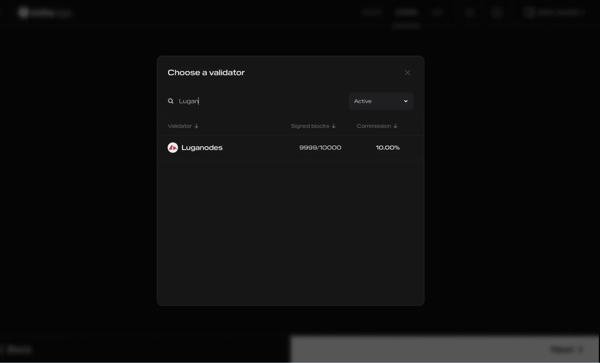Click the 9999/10000 signed blocks value
The width and height of the screenshot is (600, 363).
point(320,147)
